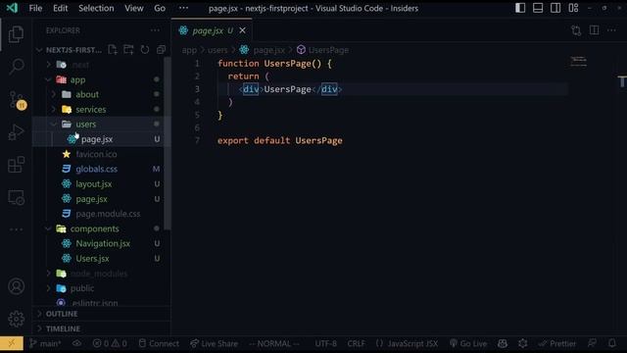
Task: Split the editor right
Action: coord(595,30)
